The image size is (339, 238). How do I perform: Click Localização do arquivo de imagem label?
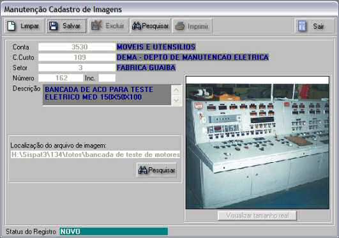click(x=58, y=145)
